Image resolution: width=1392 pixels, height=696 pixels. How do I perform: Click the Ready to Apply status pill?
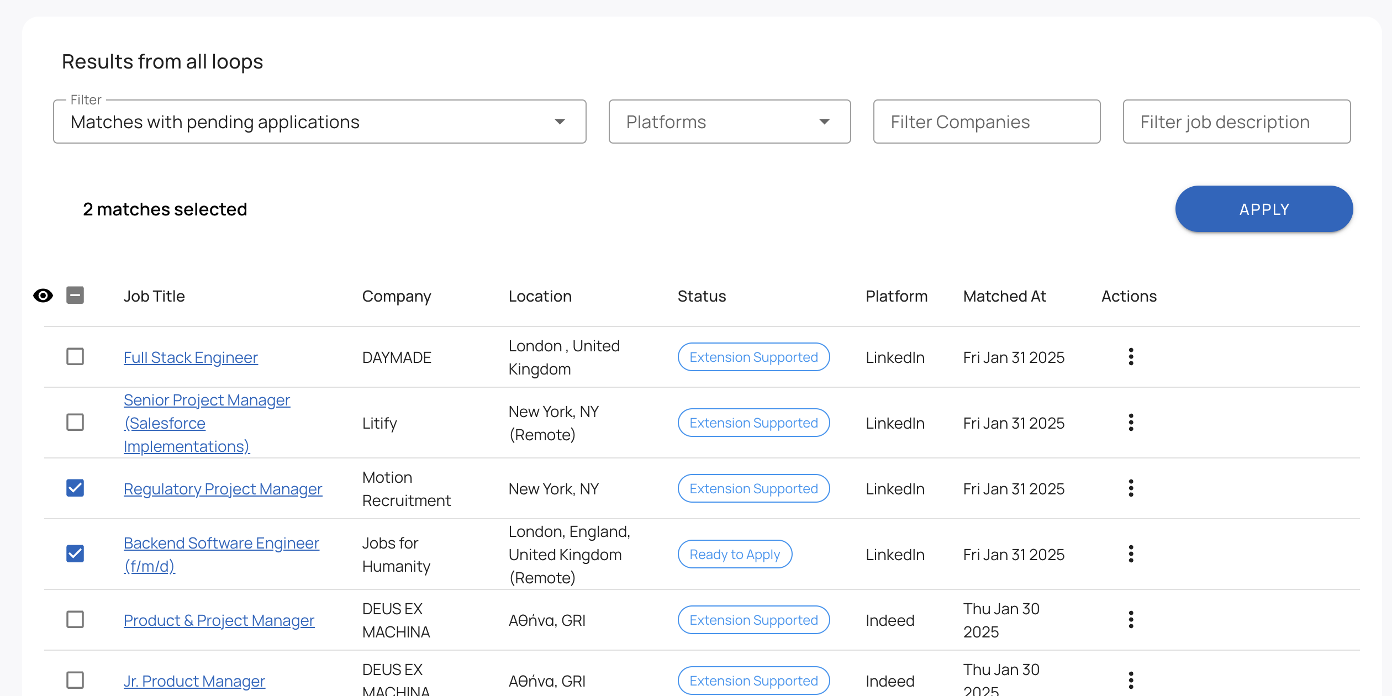point(735,554)
